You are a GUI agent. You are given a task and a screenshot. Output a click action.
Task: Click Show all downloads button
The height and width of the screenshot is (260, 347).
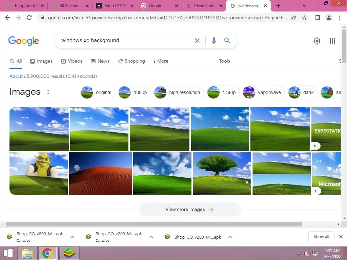[321, 237]
